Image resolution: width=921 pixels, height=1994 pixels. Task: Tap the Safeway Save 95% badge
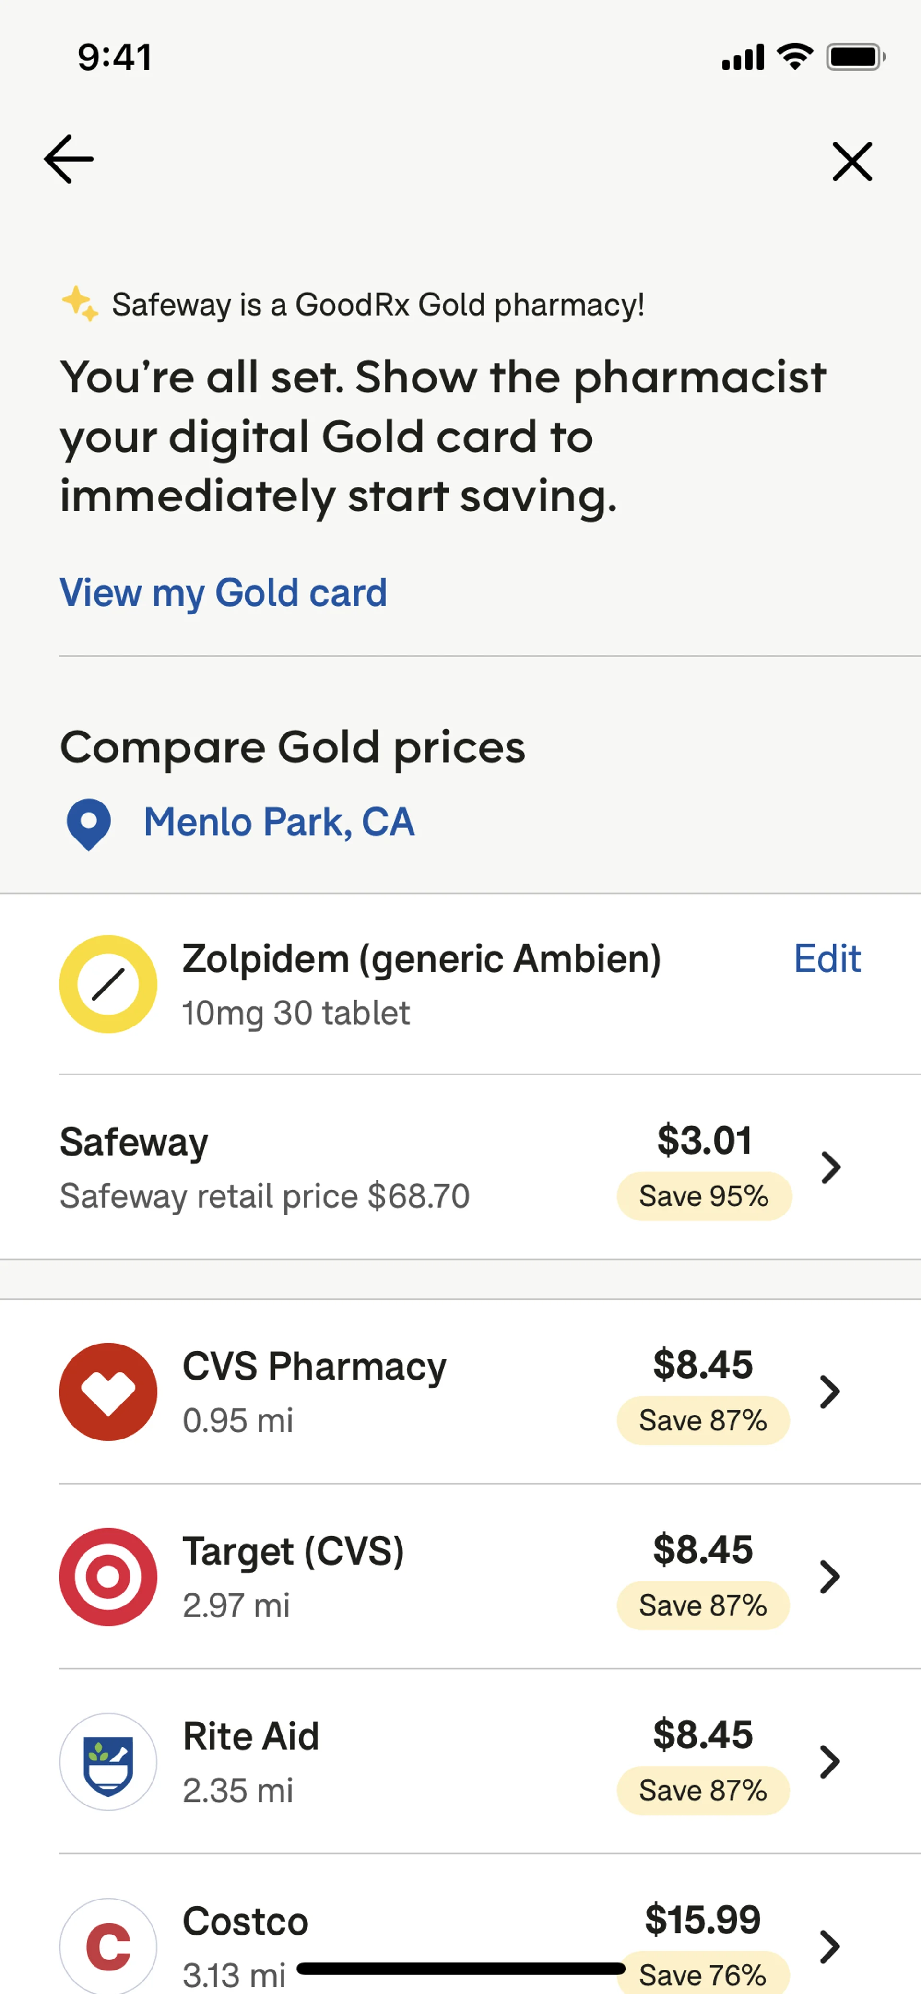(704, 1196)
